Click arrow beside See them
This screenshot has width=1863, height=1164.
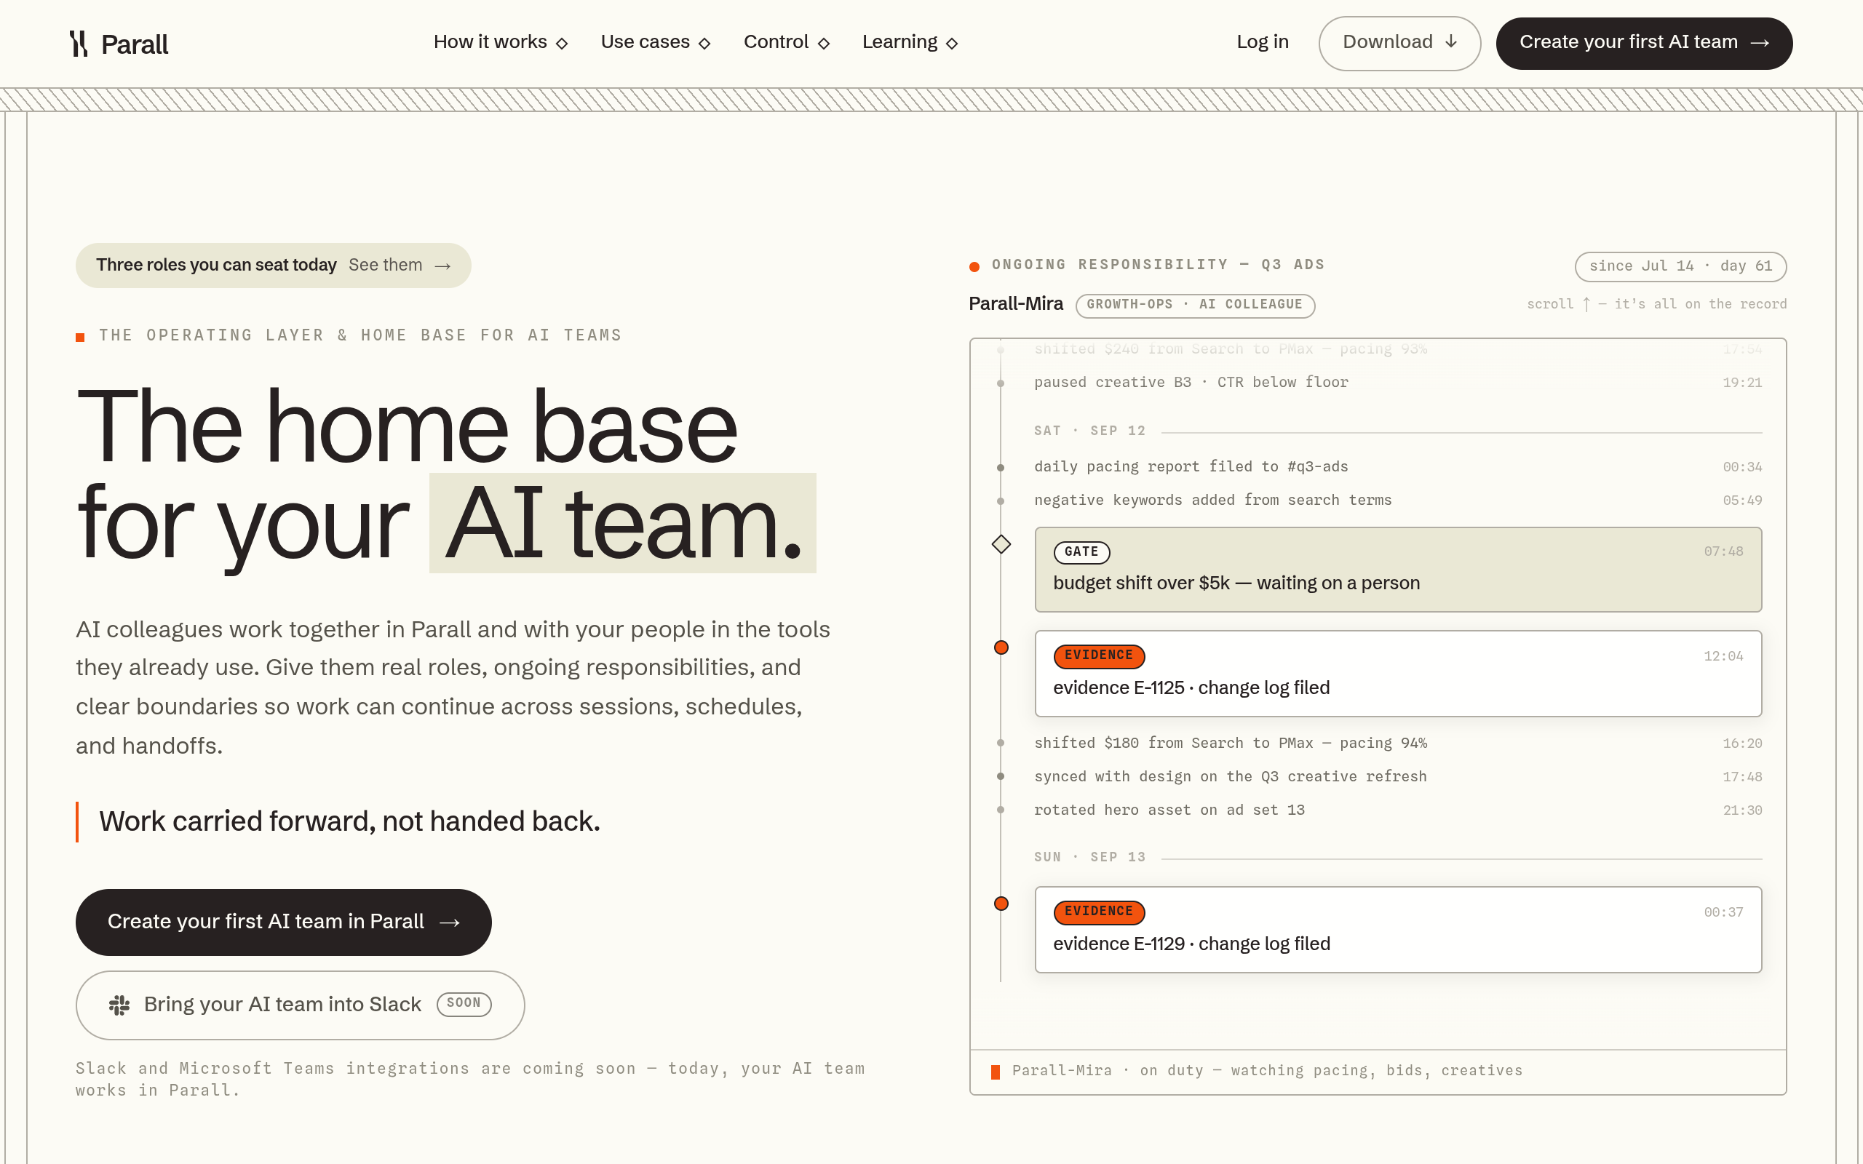(442, 266)
